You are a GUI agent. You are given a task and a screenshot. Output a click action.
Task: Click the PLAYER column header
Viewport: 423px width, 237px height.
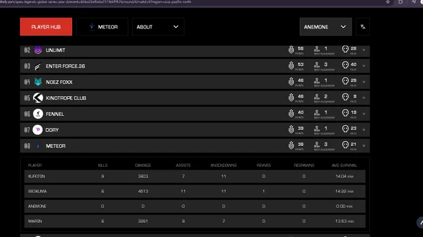point(35,165)
